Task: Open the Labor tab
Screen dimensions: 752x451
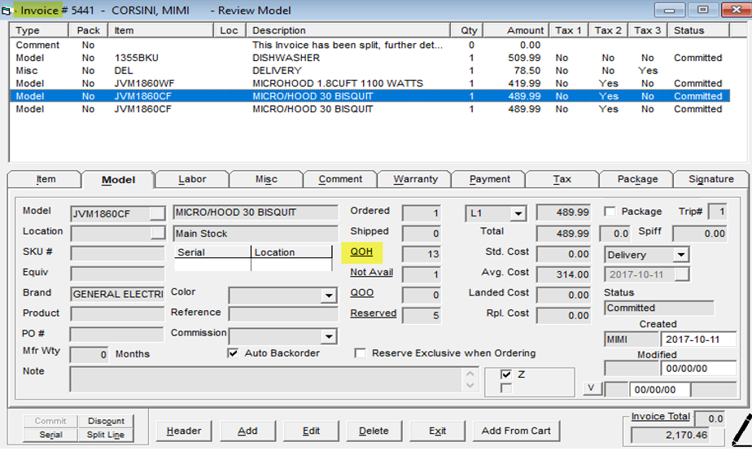Action: (x=192, y=179)
